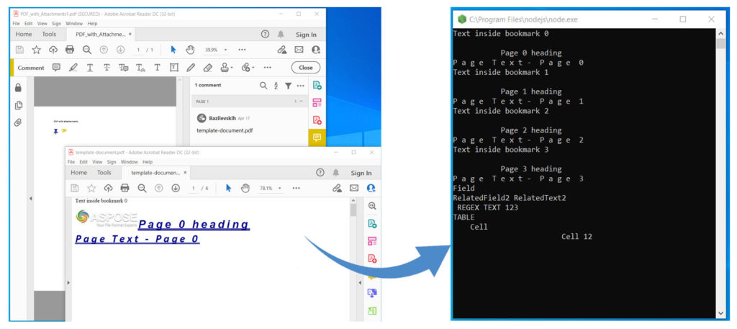
Task: Search comments in the comment pane
Action: click(x=263, y=86)
